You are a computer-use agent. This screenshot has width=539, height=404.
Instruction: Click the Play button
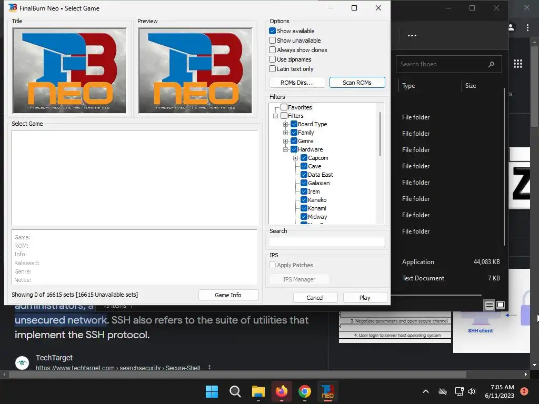(x=365, y=298)
